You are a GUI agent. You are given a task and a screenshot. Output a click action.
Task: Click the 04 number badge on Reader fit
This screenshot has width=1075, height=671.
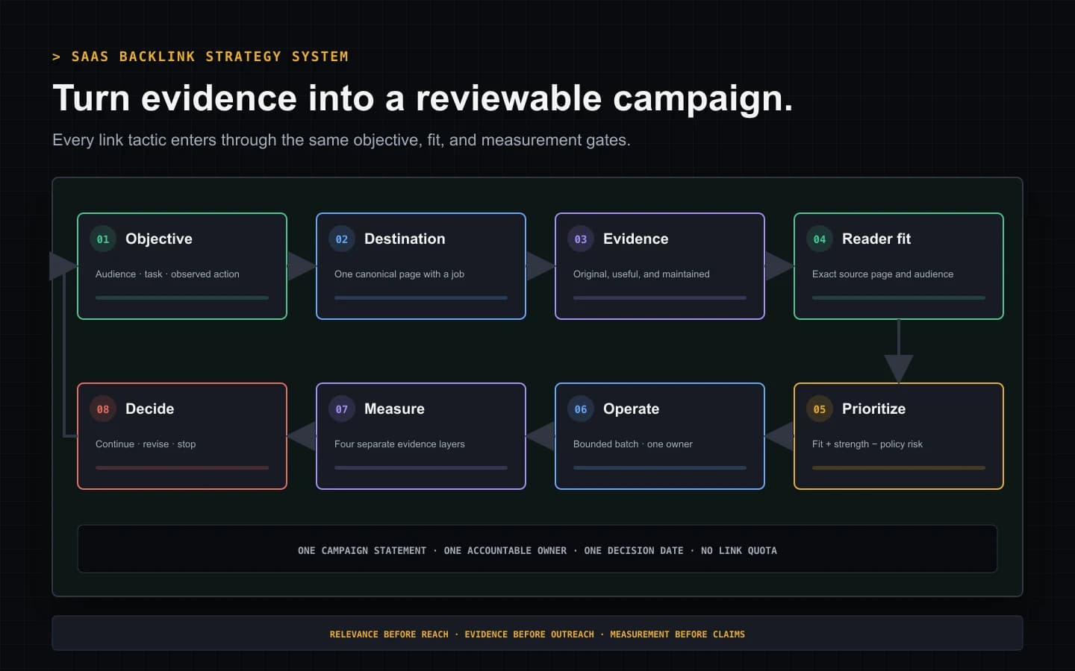820,239
